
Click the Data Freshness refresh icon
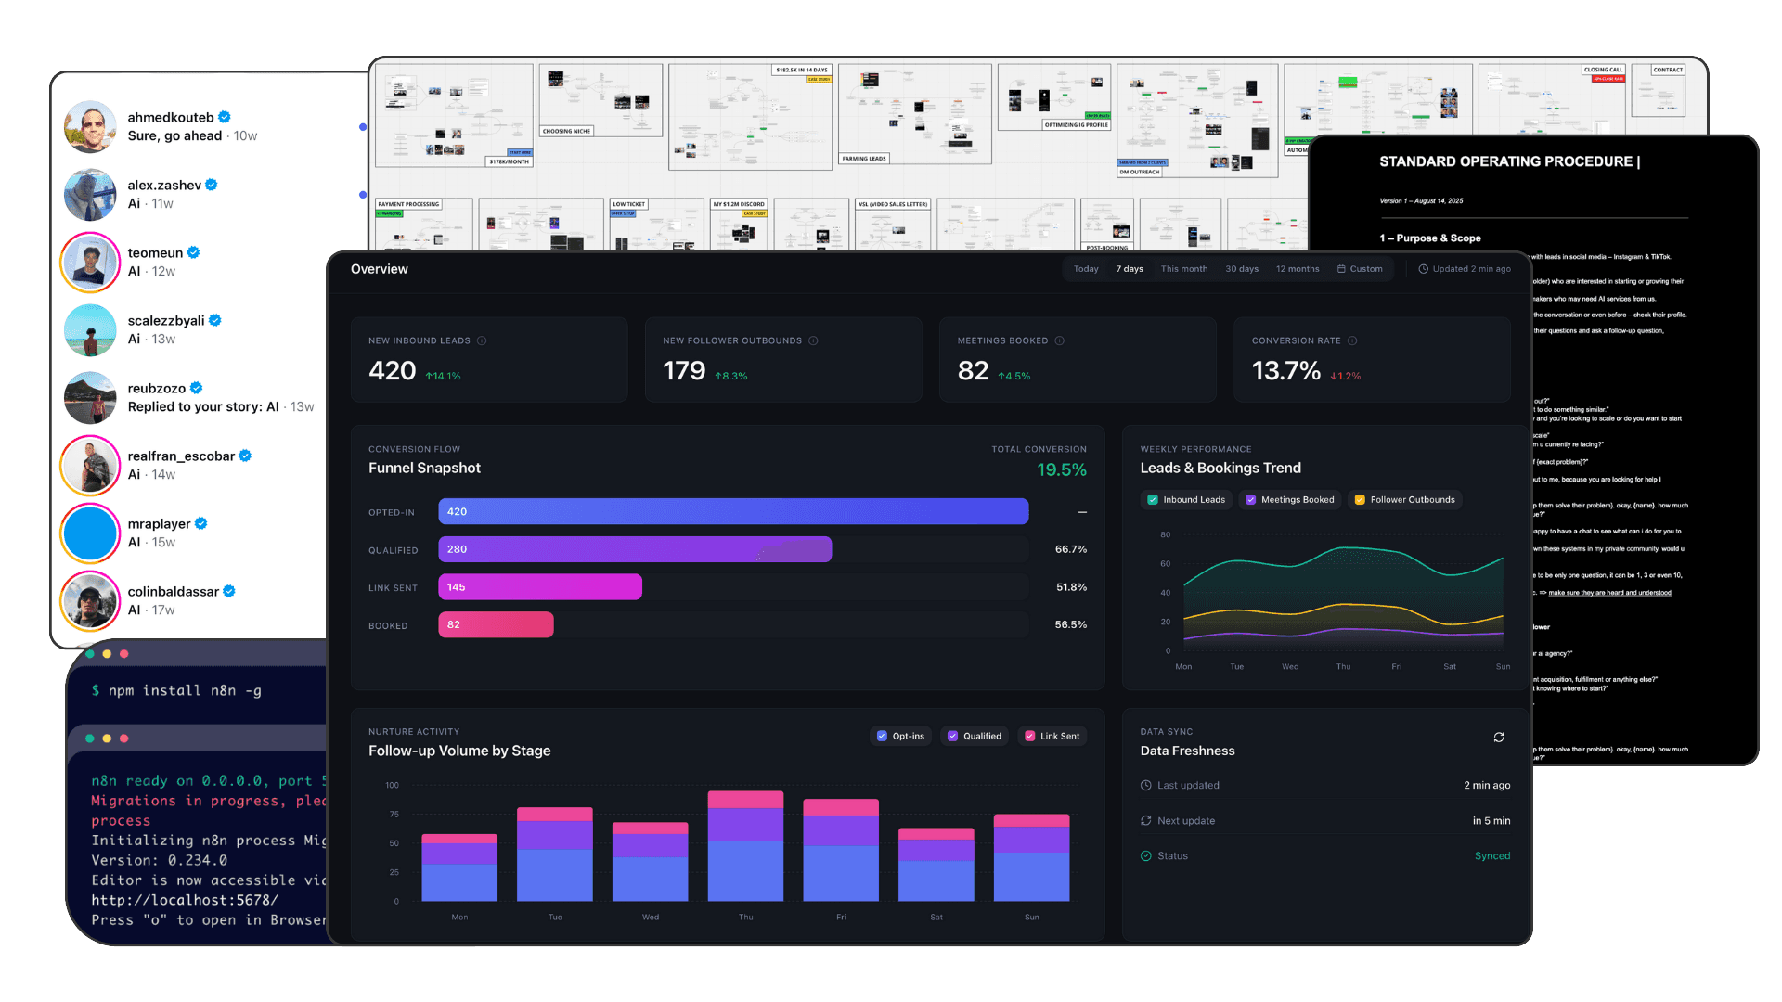pyautogui.click(x=1498, y=738)
